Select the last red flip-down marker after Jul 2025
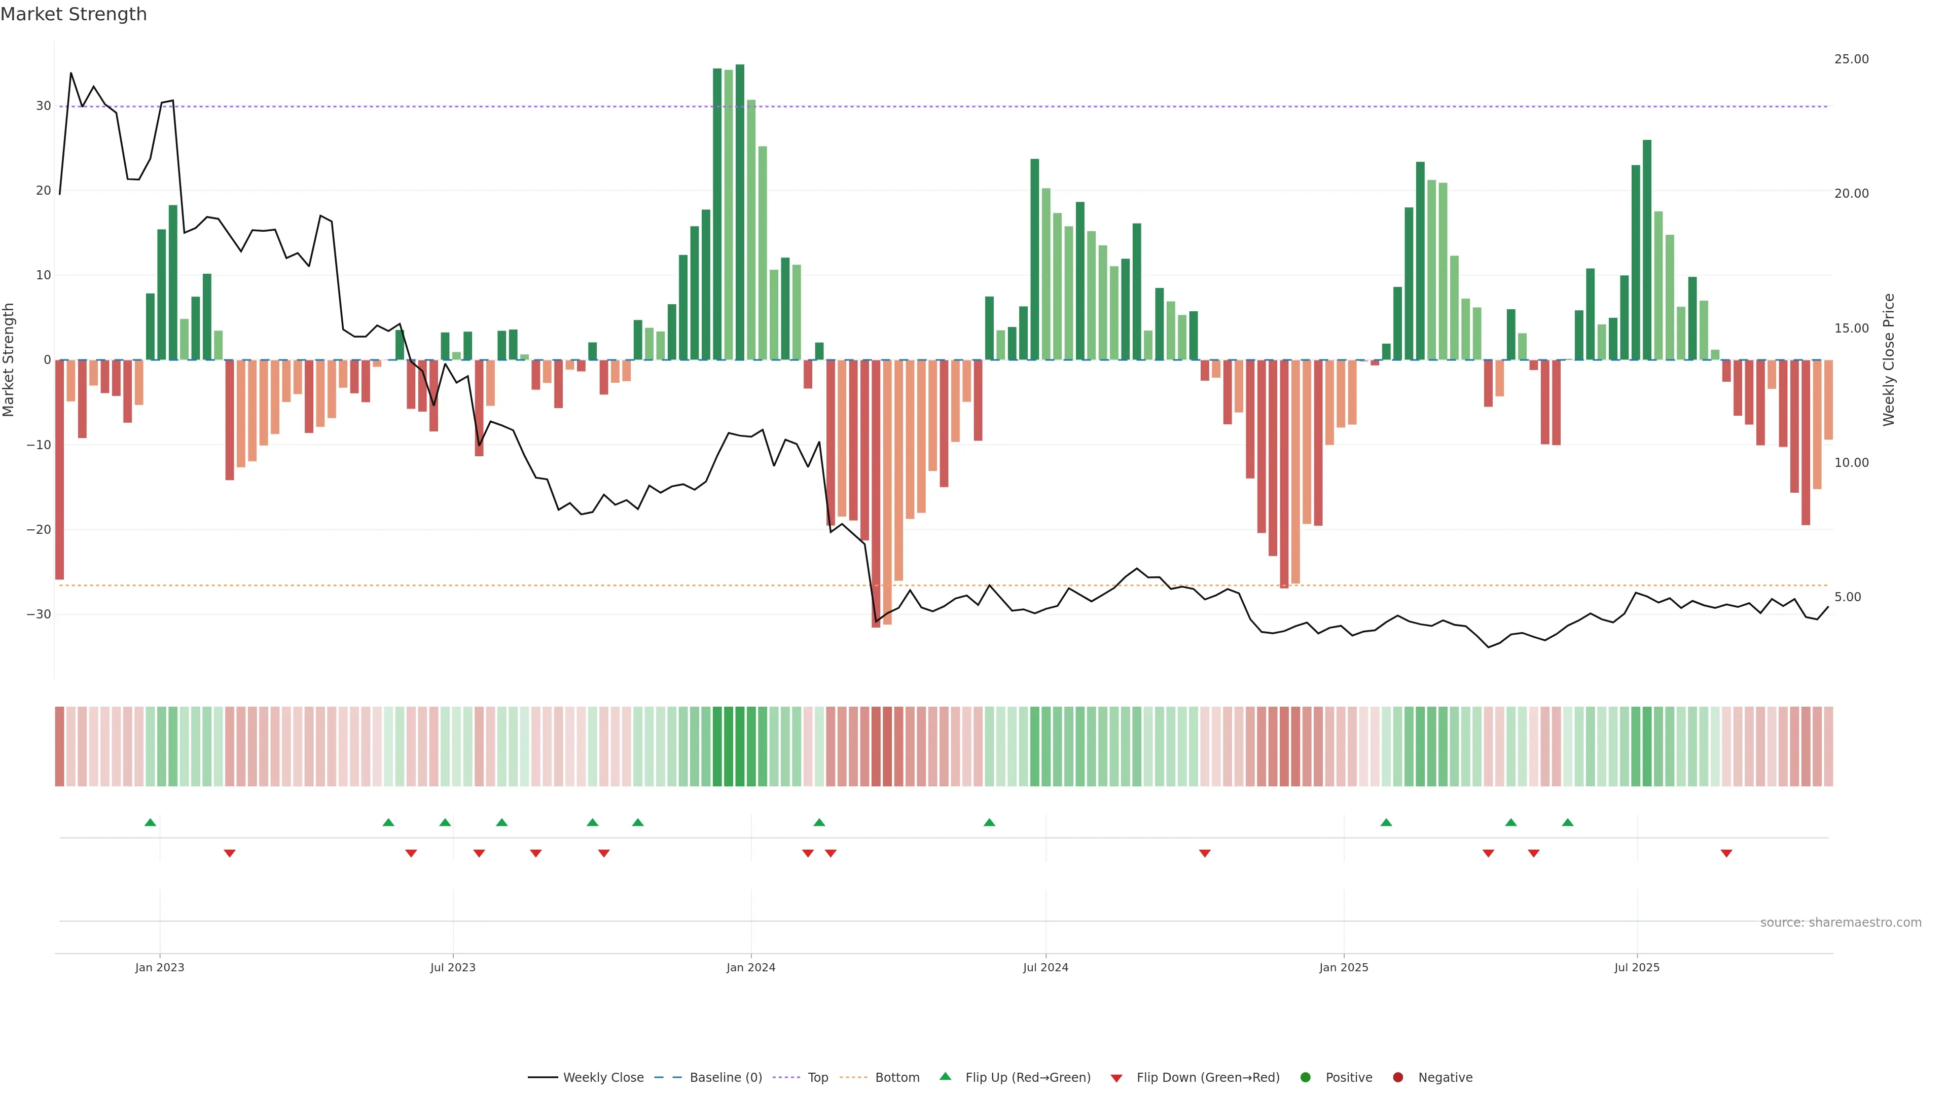Viewport: 1947px width, 1095px height. click(1726, 853)
